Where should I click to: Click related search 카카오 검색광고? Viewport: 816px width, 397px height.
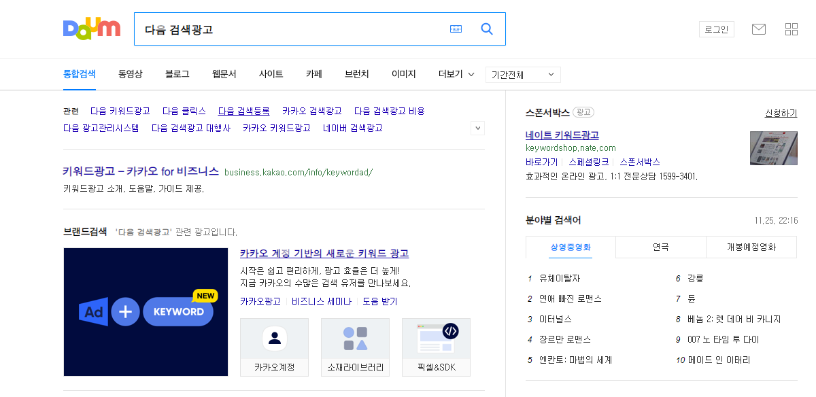tap(312, 111)
